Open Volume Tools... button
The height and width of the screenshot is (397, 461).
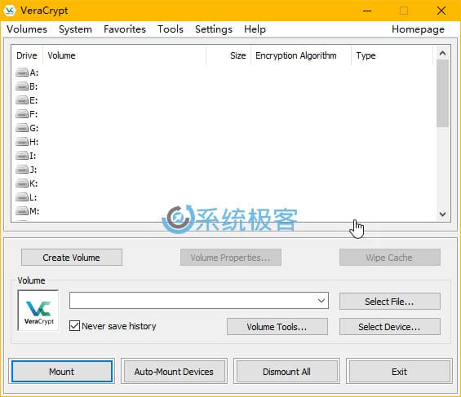point(277,327)
